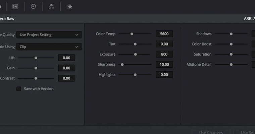This screenshot has height=134, width=255.
Task: Click the Exposure value field 800
Action: 164,54
